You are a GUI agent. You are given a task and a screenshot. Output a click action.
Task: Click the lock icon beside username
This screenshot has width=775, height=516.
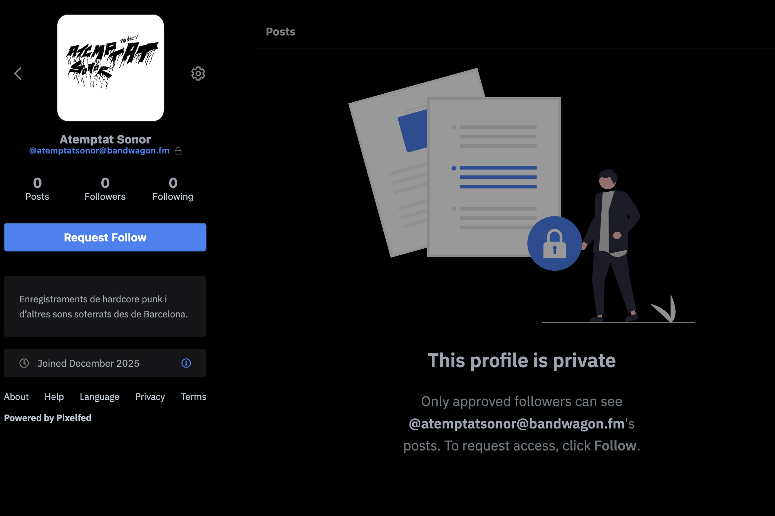click(178, 151)
